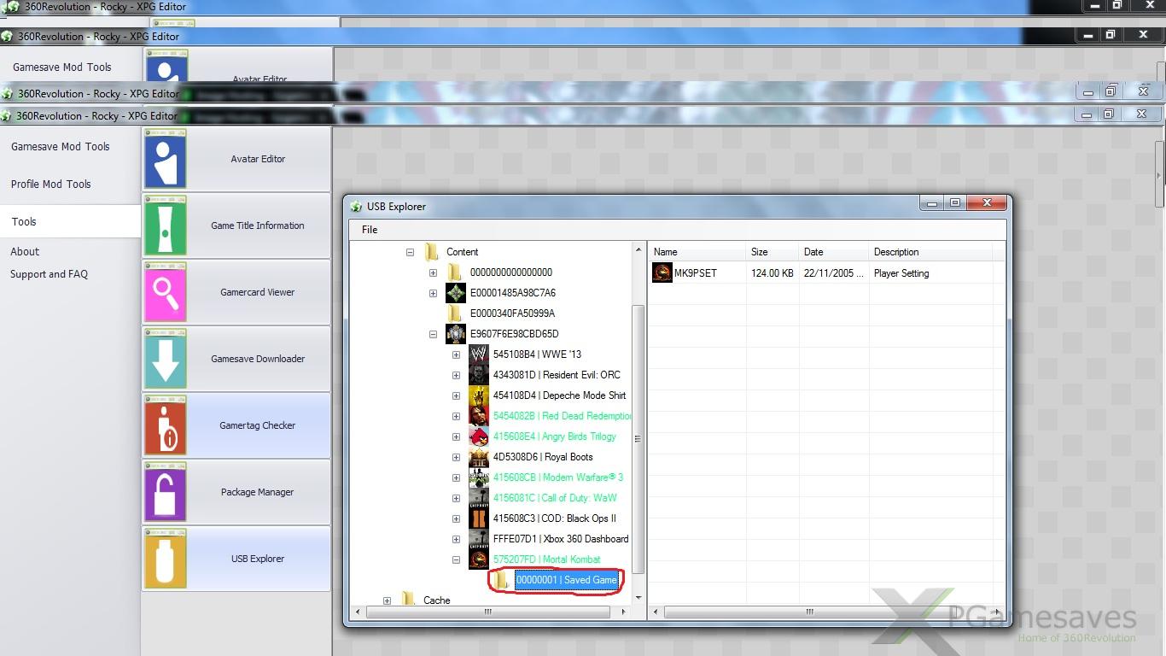Expand the WWE '13 tree node

pyautogui.click(x=456, y=354)
